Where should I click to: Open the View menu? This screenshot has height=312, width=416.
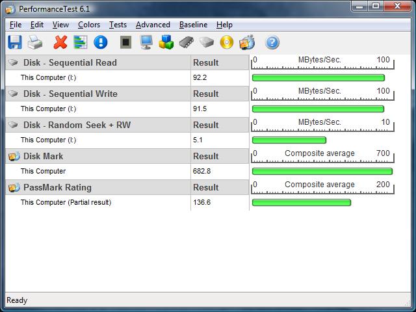pyautogui.click(x=60, y=25)
